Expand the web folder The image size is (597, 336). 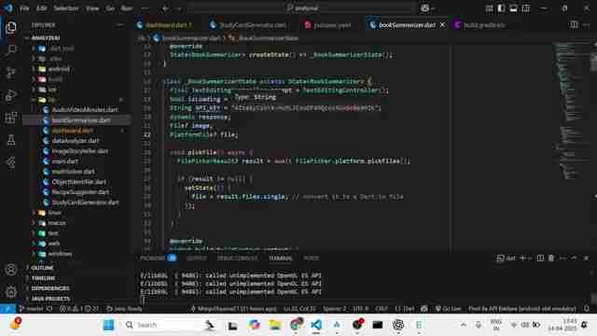click(54, 244)
